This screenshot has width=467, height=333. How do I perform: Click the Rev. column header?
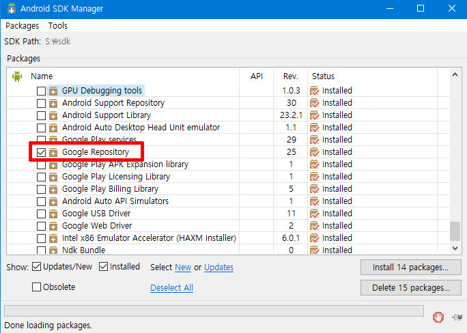tap(291, 76)
